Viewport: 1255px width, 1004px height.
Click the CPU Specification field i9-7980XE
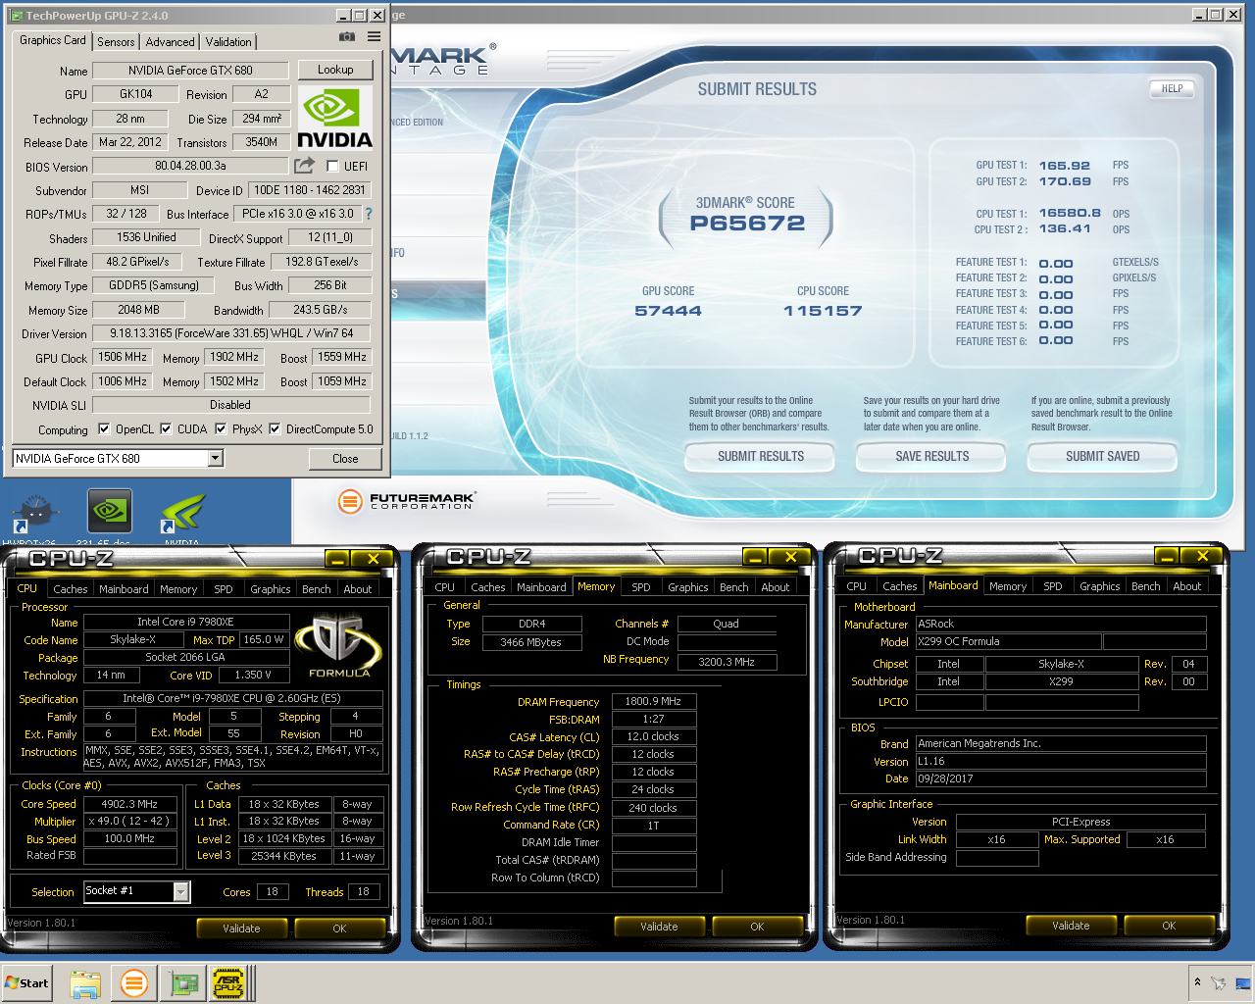coord(231,698)
